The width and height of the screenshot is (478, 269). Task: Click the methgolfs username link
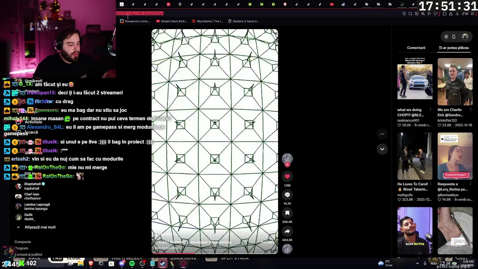(x=406, y=195)
